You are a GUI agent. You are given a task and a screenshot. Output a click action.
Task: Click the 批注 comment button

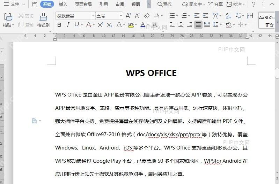236,4
